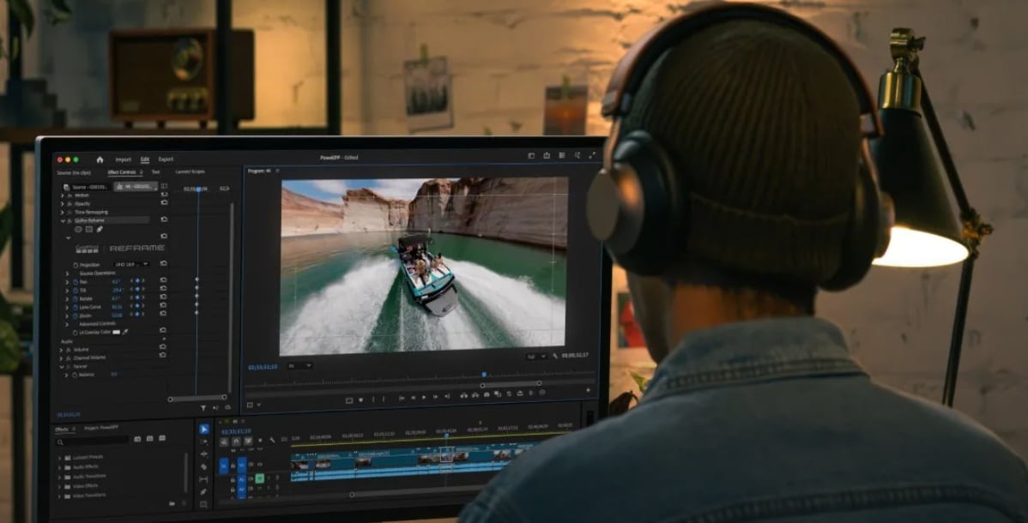Screen dimensions: 1028x523
Task: Export frame with camera icon
Action: (x=487, y=394)
